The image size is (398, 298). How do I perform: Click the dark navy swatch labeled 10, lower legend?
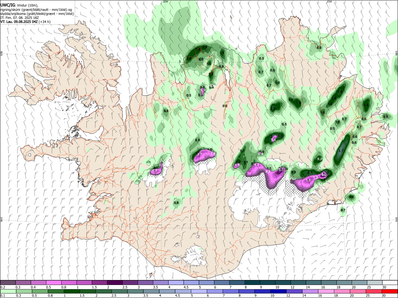[278, 291]
